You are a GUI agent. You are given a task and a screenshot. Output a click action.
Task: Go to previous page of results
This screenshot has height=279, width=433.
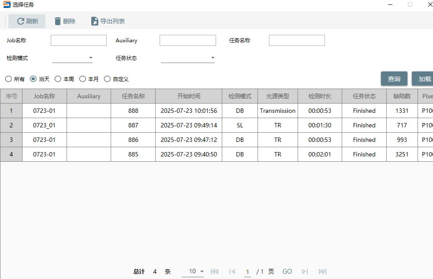(x=232, y=272)
